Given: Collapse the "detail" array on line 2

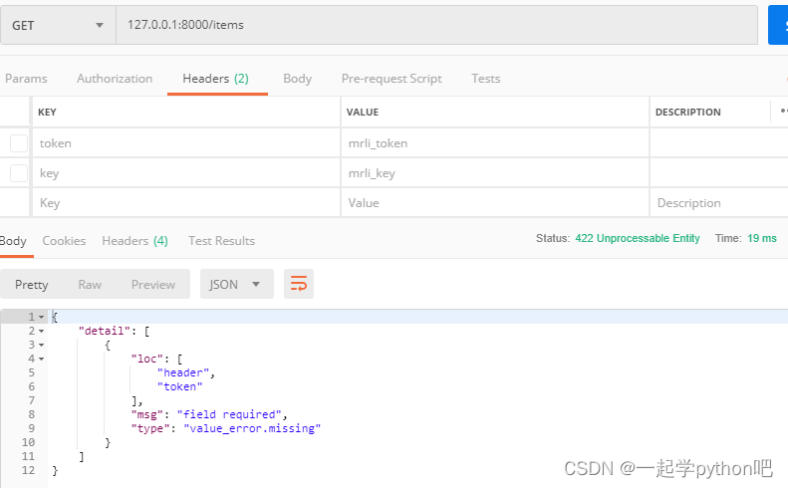Looking at the screenshot, I should point(41,332).
